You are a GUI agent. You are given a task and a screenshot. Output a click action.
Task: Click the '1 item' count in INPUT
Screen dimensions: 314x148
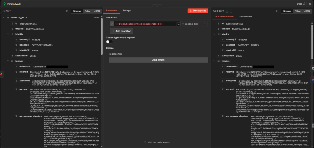[97, 17]
